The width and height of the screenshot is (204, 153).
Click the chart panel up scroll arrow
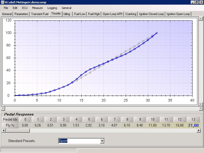click(x=201, y=19)
